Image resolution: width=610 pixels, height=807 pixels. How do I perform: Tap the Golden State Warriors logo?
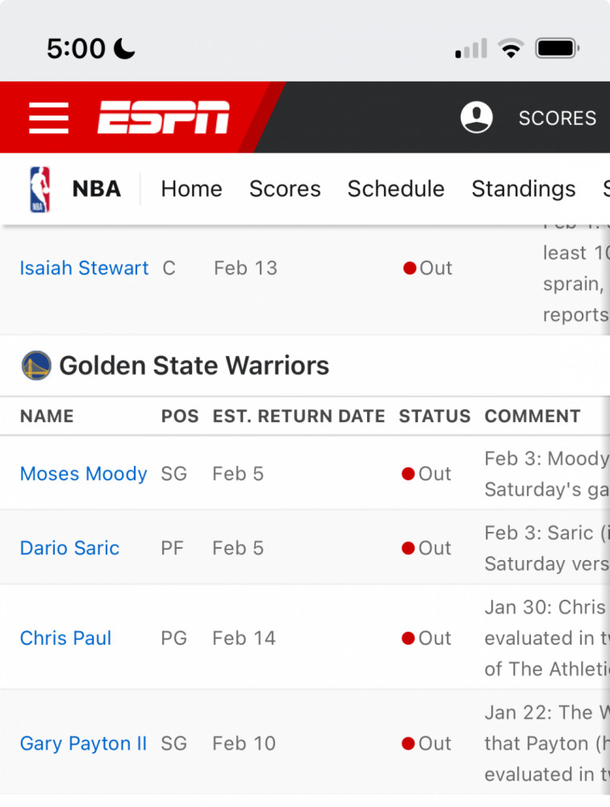tap(36, 366)
